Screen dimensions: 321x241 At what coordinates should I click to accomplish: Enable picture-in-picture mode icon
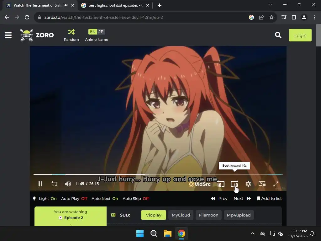[262, 184]
